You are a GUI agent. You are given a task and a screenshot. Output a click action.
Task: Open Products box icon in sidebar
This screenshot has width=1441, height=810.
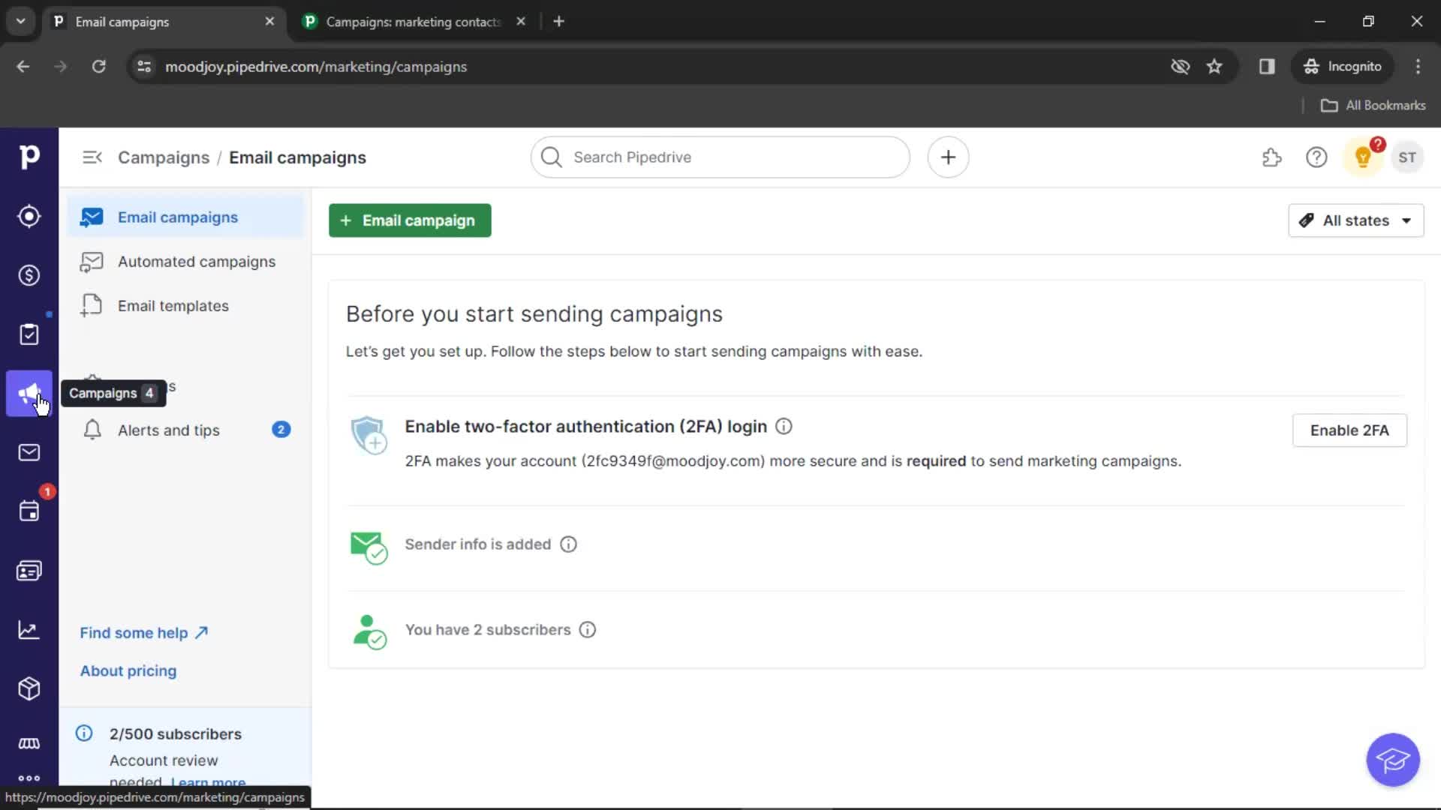29,688
